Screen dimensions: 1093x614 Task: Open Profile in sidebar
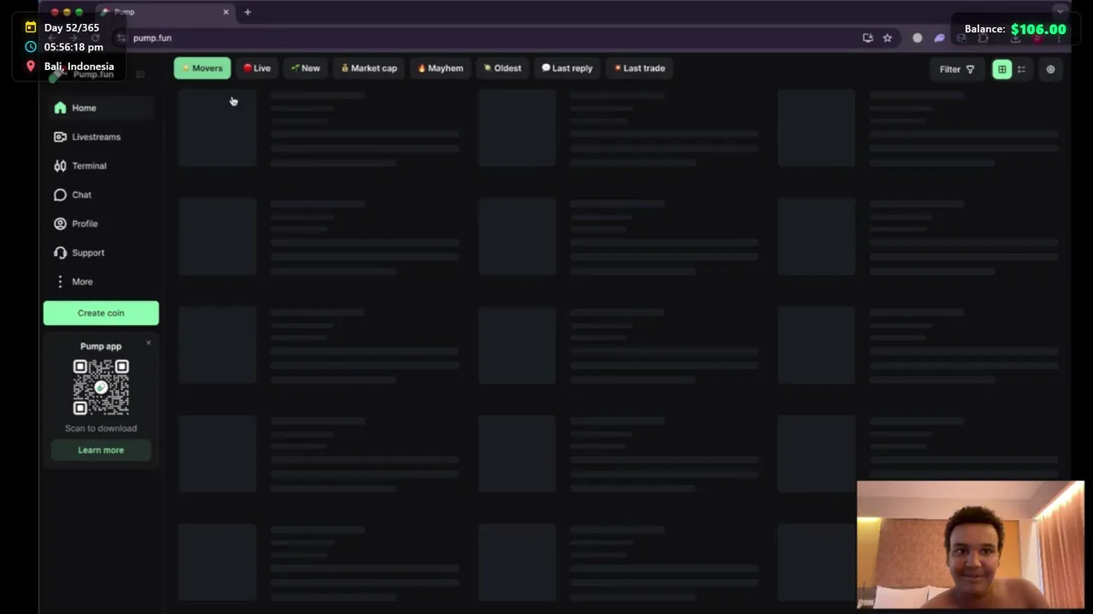[x=98, y=223]
